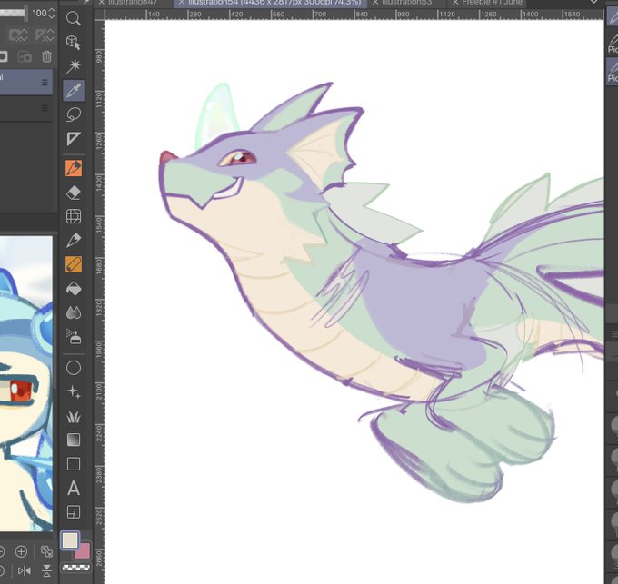This screenshot has height=584, width=618.
Task: Toggle the dimmed triangle layer option icon
Action: coord(45,35)
